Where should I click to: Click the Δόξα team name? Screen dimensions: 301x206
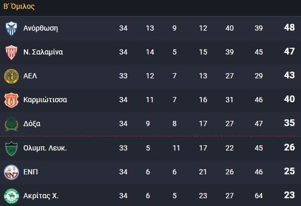(32, 123)
